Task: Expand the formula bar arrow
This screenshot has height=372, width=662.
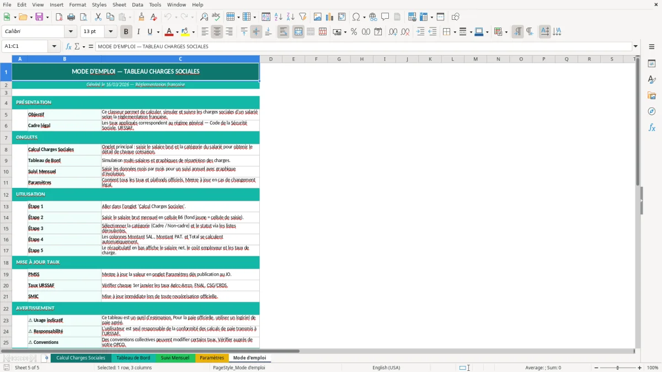Action: [636, 46]
